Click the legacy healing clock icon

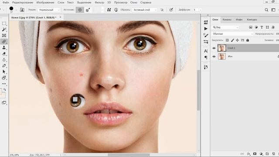coord(116,10)
